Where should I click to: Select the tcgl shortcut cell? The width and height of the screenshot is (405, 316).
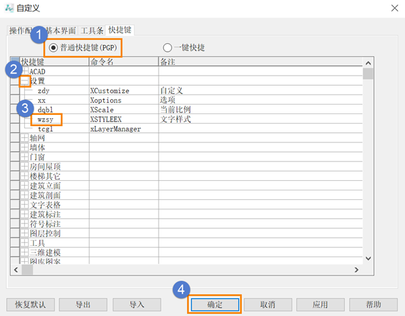[x=55, y=129]
